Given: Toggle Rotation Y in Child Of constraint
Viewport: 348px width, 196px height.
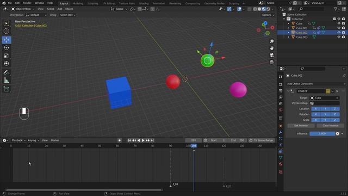Looking at the screenshot, I should [325, 114].
